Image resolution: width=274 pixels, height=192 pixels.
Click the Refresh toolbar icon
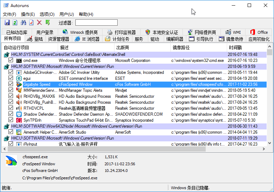tap(15, 23)
